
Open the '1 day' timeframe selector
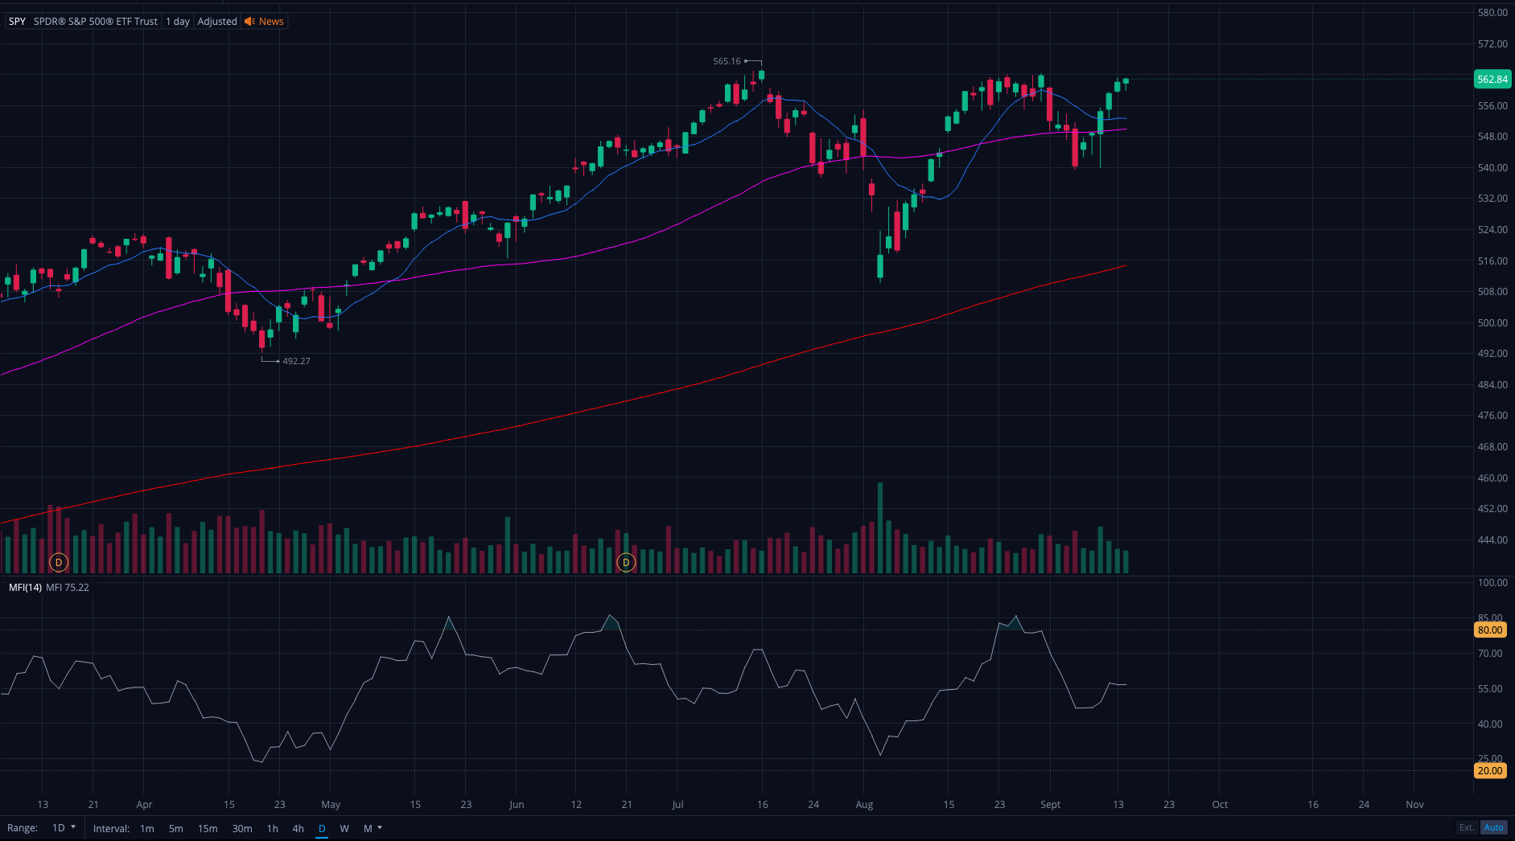(178, 22)
